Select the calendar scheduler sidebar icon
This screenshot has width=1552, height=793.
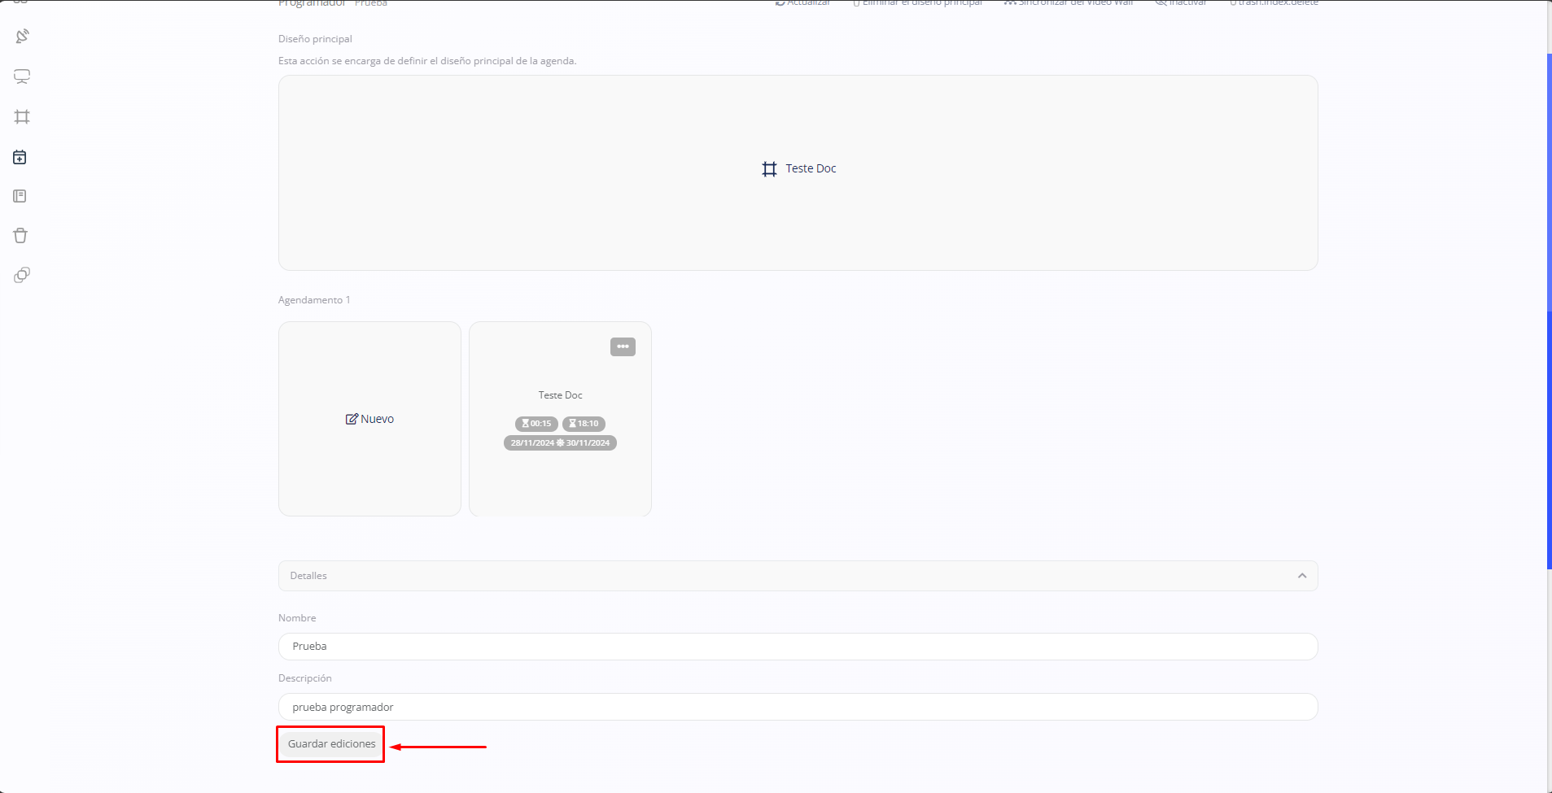coord(20,157)
